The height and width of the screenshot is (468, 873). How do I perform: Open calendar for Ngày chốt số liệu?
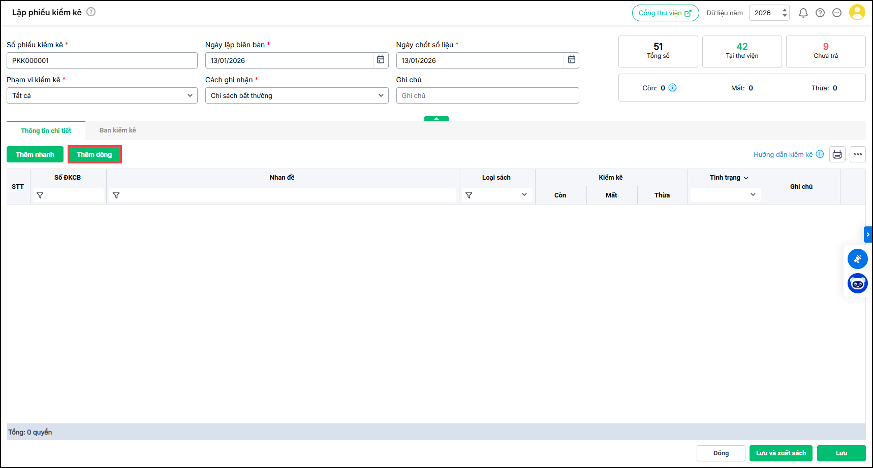tap(571, 60)
